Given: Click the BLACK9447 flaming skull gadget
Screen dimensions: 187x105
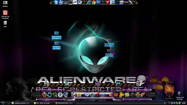Looking at the screenshot, I should (x=169, y=90).
